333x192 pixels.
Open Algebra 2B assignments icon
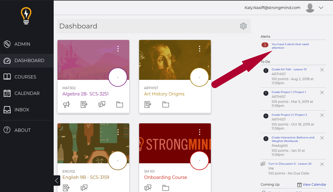pyautogui.click(x=84, y=104)
